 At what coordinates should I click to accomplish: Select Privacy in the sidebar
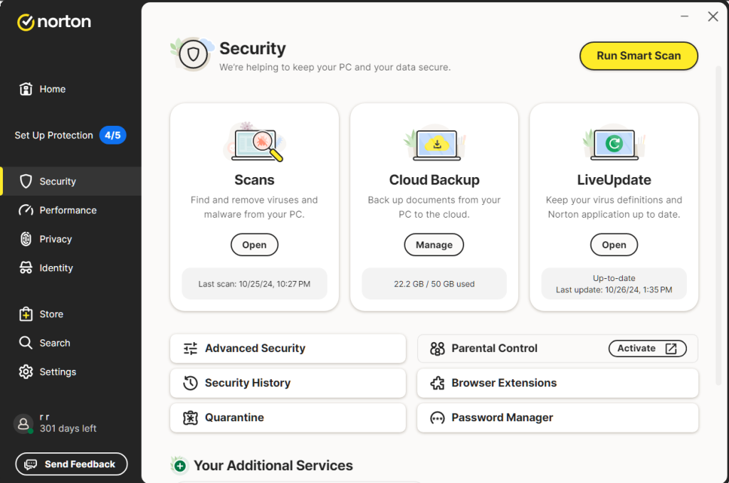[56, 239]
